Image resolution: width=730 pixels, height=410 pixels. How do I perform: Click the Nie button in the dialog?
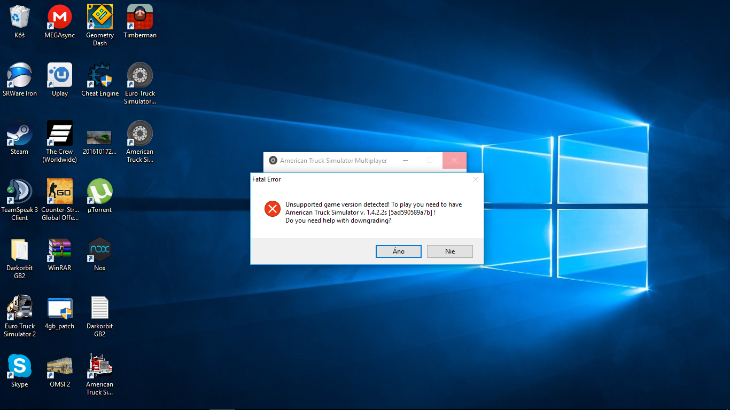click(x=449, y=251)
